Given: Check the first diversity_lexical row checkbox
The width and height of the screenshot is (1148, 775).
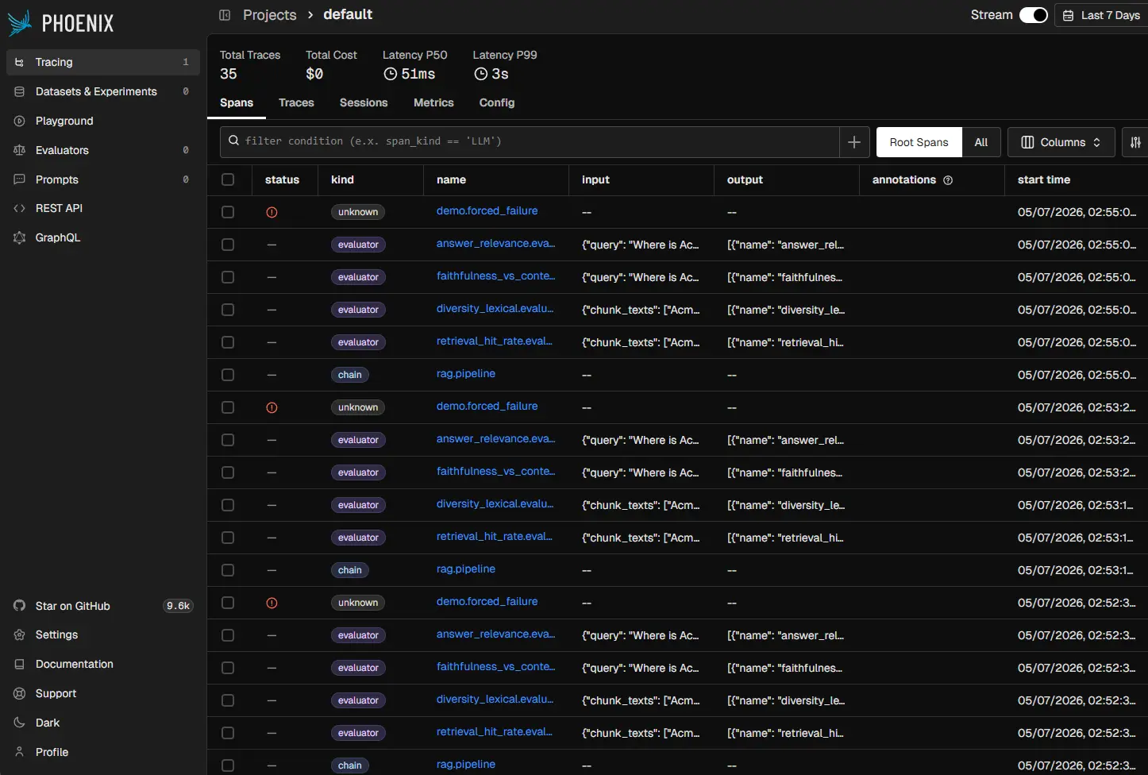Looking at the screenshot, I should click(x=228, y=310).
